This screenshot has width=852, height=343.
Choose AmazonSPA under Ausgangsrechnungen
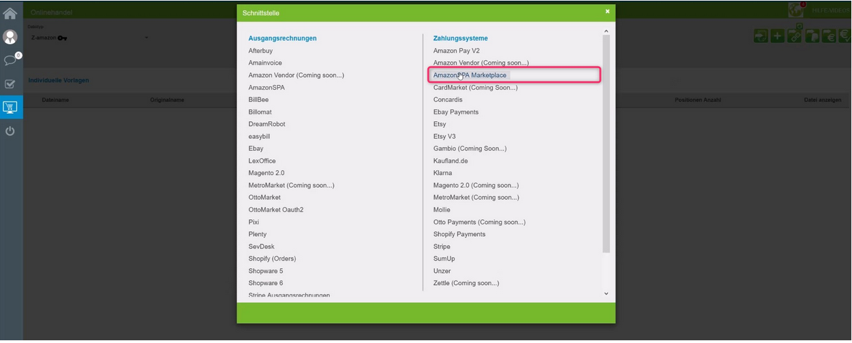coord(267,88)
